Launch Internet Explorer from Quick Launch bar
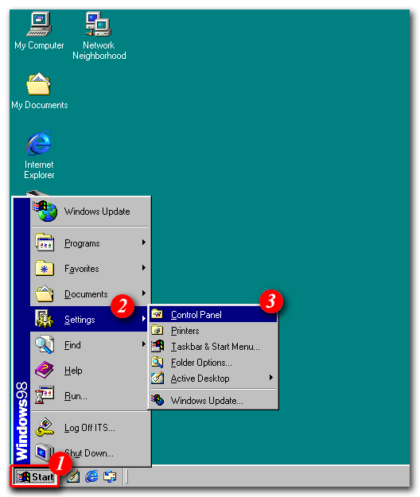The height and width of the screenshot is (497, 420). (91, 476)
